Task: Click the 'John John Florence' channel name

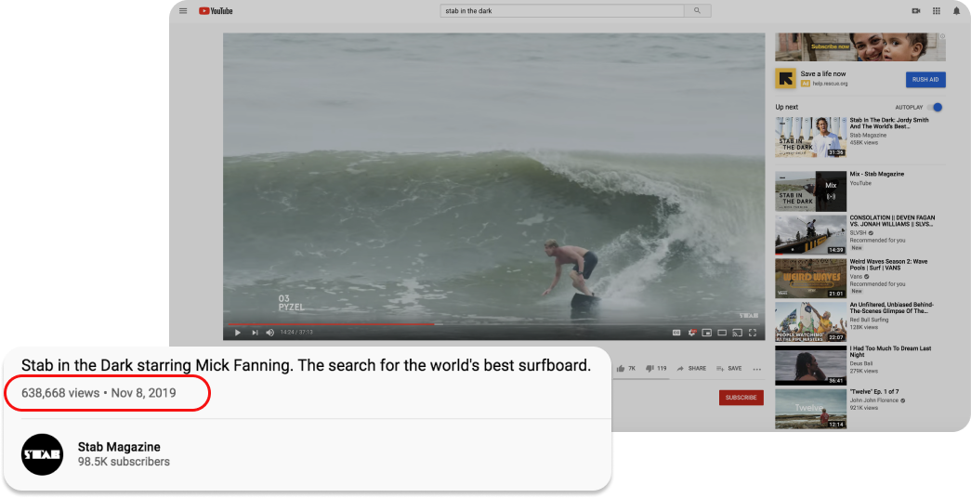Action: [x=875, y=400]
